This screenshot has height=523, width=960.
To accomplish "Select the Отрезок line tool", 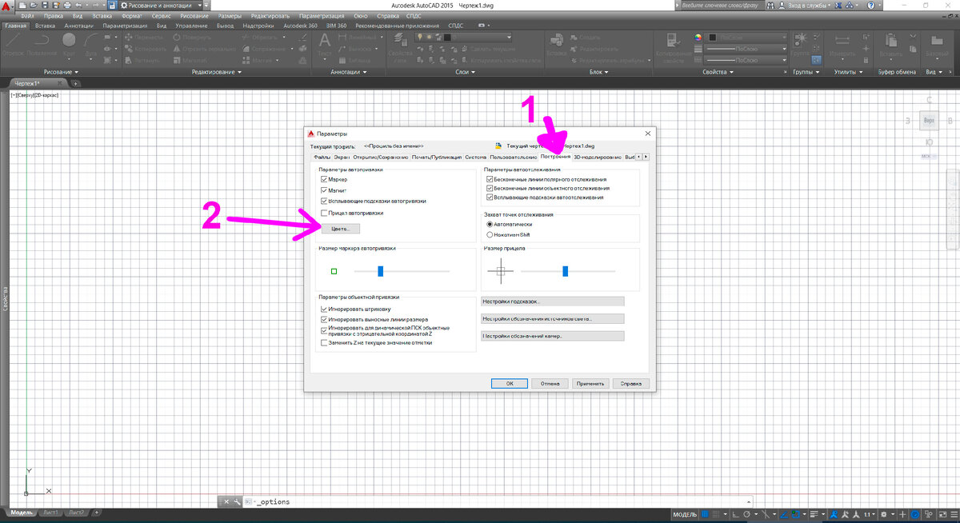I will pyautogui.click(x=14, y=43).
